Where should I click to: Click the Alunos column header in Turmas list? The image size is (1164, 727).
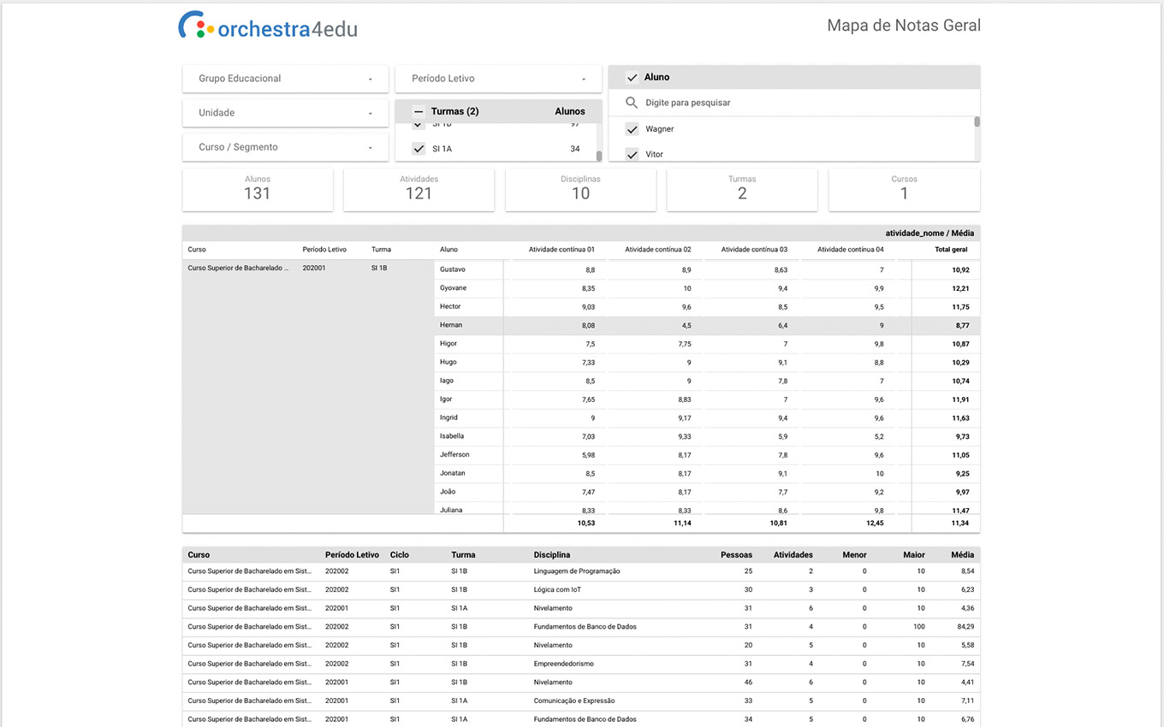pyautogui.click(x=569, y=111)
